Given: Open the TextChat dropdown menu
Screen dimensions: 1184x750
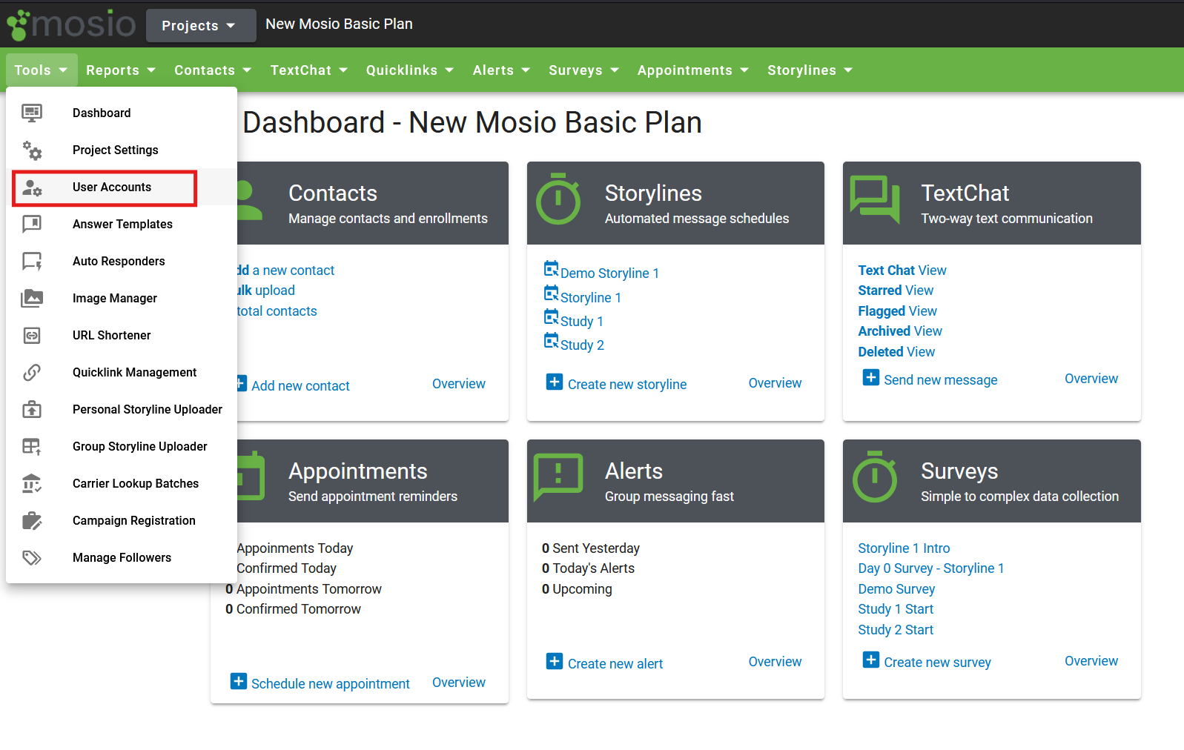Looking at the screenshot, I should pyautogui.click(x=309, y=70).
